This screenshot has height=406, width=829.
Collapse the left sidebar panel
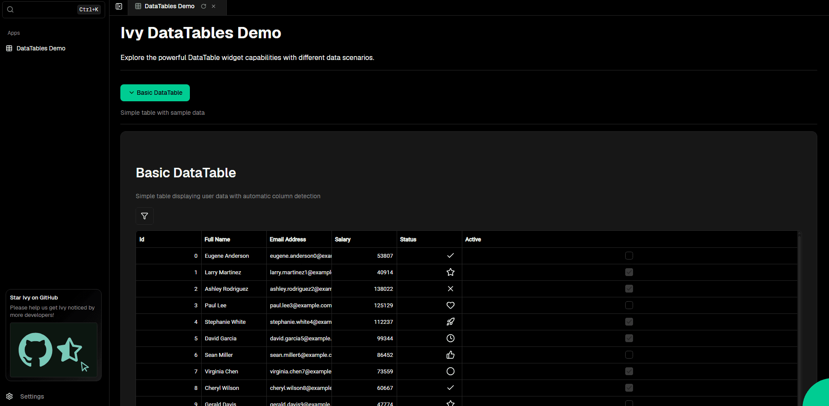click(119, 7)
